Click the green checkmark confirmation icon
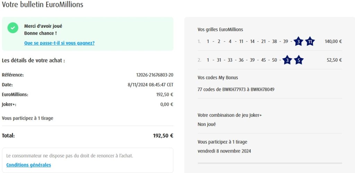The width and height of the screenshot is (355, 173). click(x=13, y=28)
